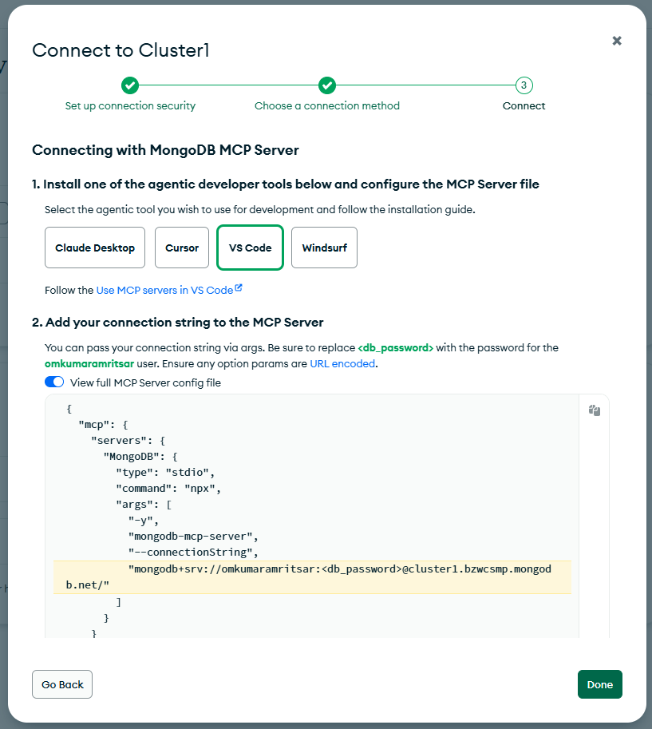Open Use MCP servers in VS Code link
Image resolution: width=652 pixels, height=729 pixels.
164,291
